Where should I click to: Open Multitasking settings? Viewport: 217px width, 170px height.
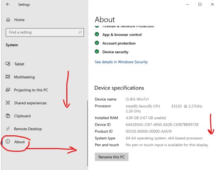click(x=24, y=77)
